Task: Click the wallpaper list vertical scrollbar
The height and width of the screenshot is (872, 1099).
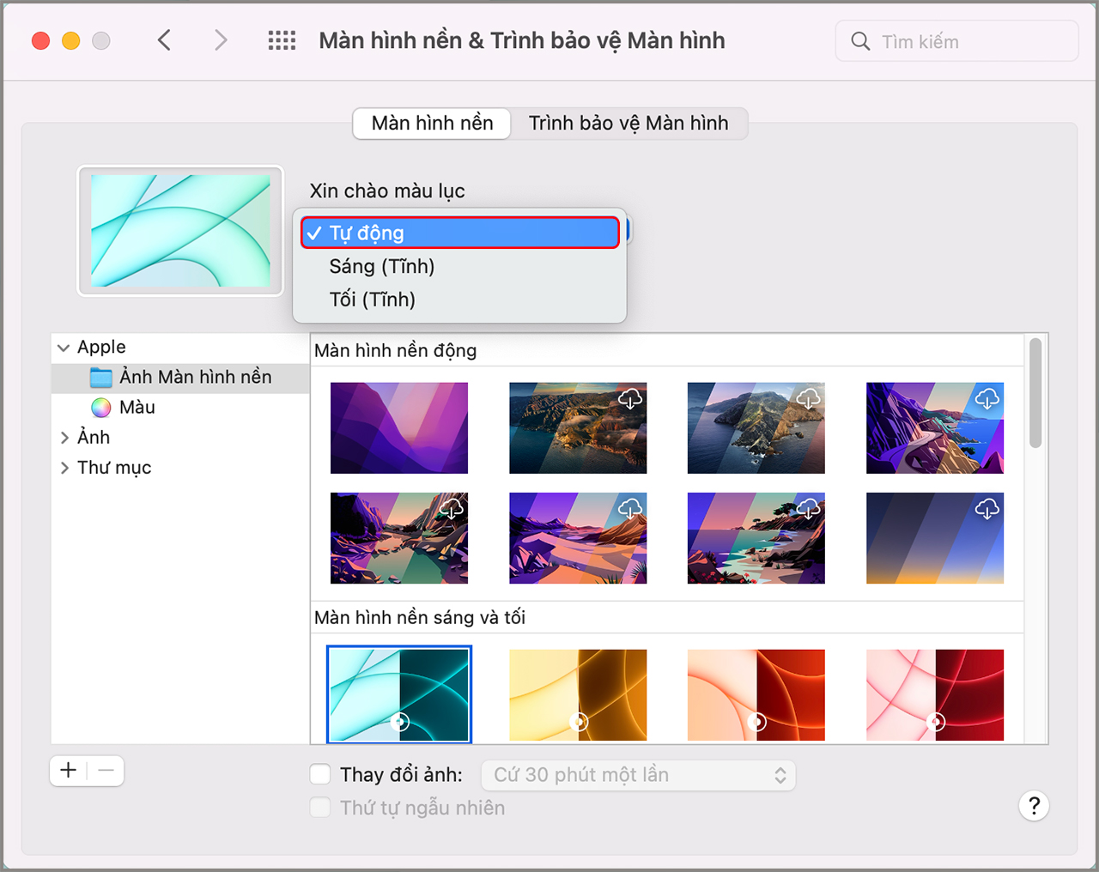Action: (x=1035, y=393)
